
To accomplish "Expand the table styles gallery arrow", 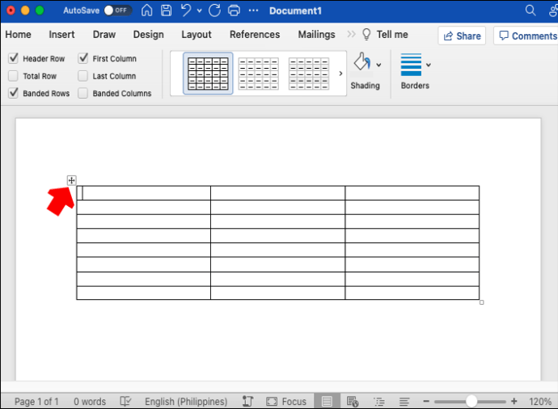I will (340, 74).
